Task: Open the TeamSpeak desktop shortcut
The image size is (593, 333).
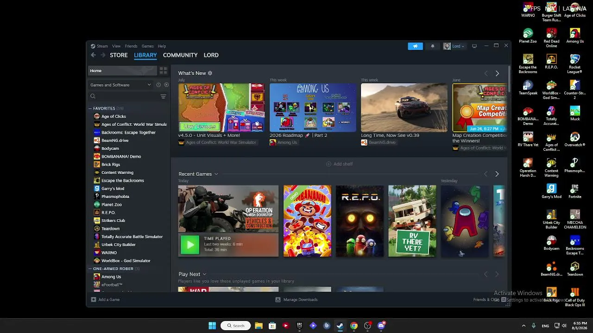Action: pyautogui.click(x=528, y=88)
